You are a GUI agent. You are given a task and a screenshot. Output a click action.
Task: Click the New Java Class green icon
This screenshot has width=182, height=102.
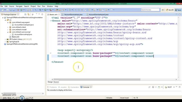[x=21, y=10]
